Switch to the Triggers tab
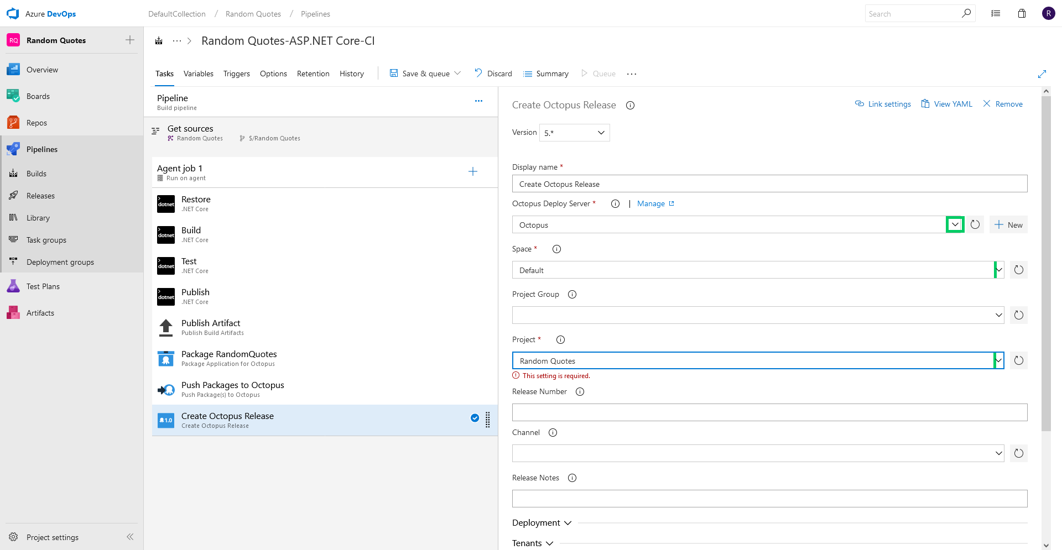 point(237,74)
